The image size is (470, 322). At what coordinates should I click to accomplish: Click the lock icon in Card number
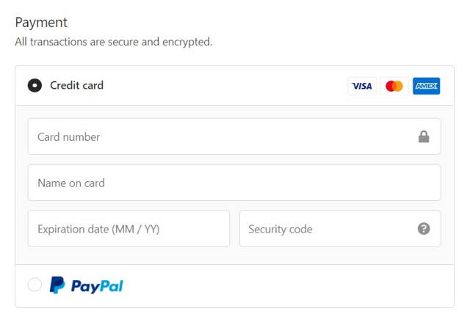(x=424, y=136)
